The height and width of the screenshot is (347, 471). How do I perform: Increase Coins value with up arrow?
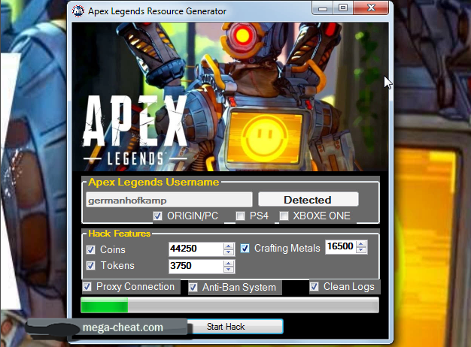229,246
